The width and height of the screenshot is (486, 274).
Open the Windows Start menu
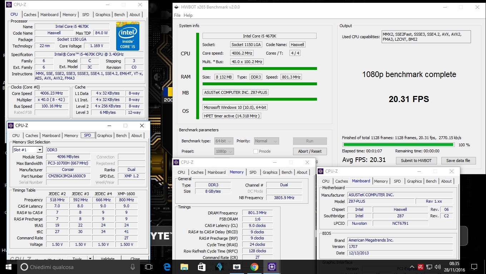pos(8,267)
